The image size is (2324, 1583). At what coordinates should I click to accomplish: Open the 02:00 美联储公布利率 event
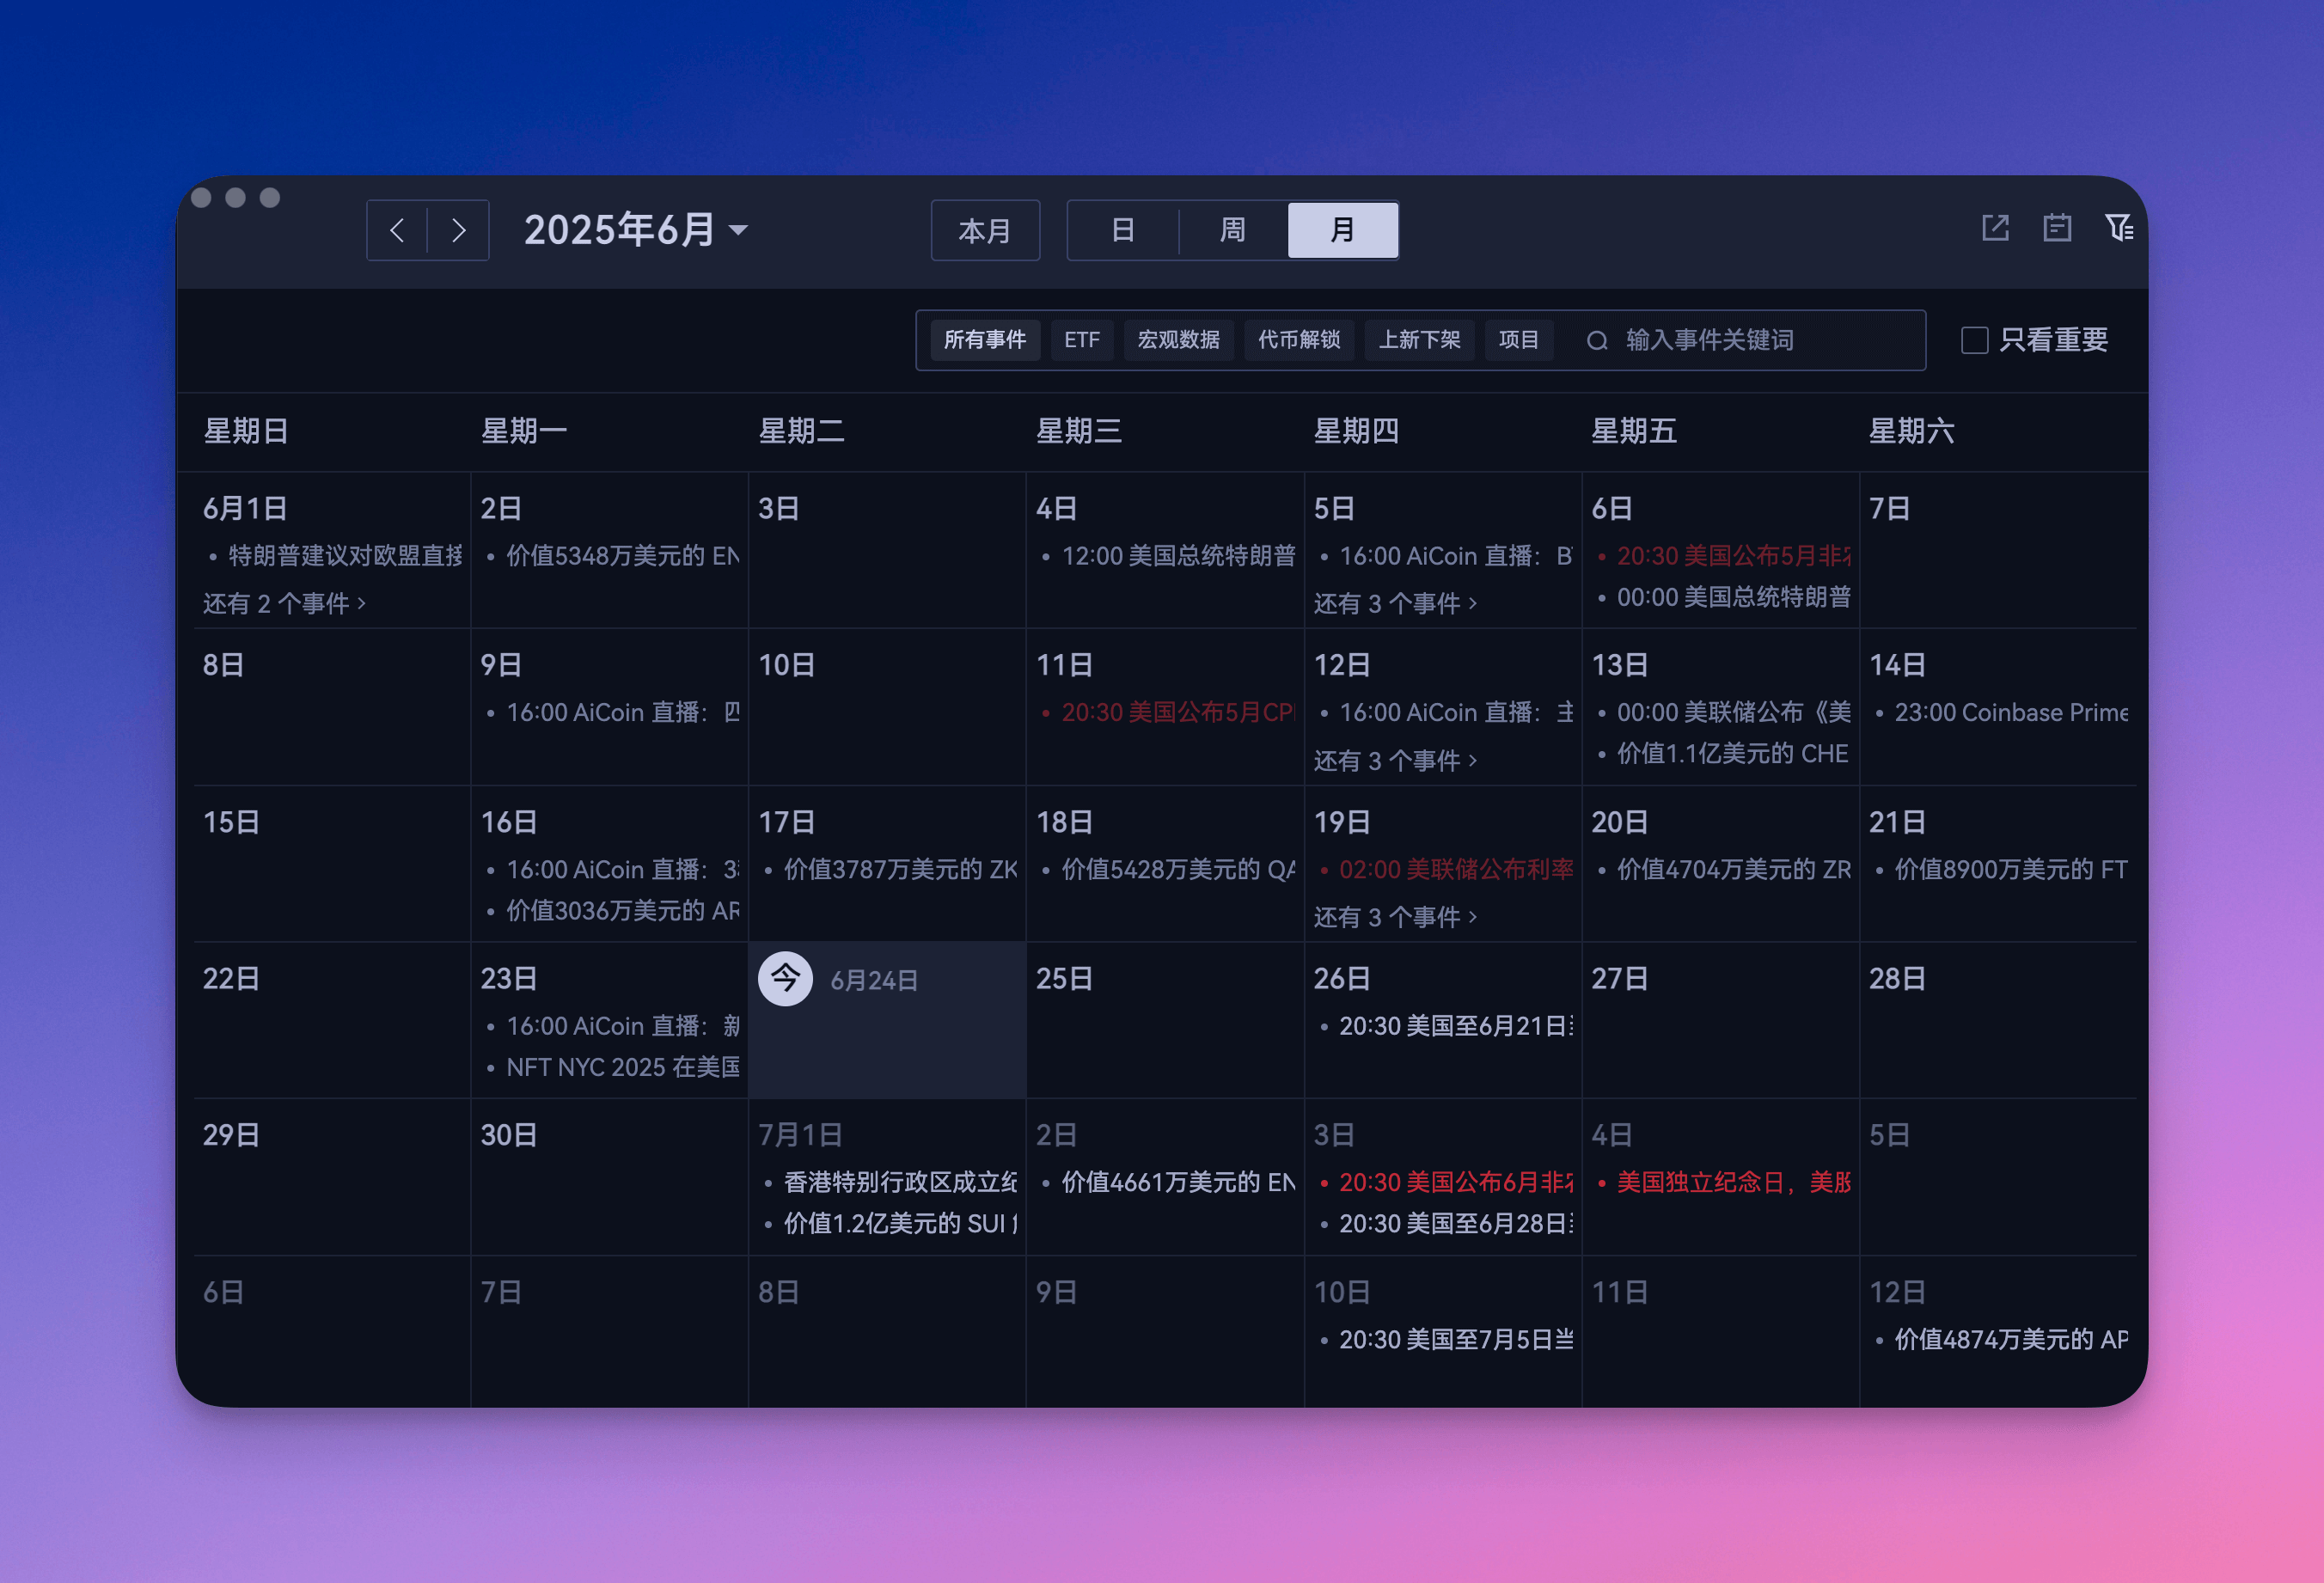[x=1446, y=869]
